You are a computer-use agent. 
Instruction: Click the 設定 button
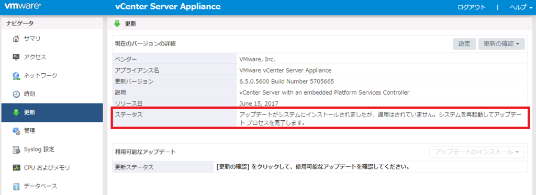pyautogui.click(x=464, y=44)
